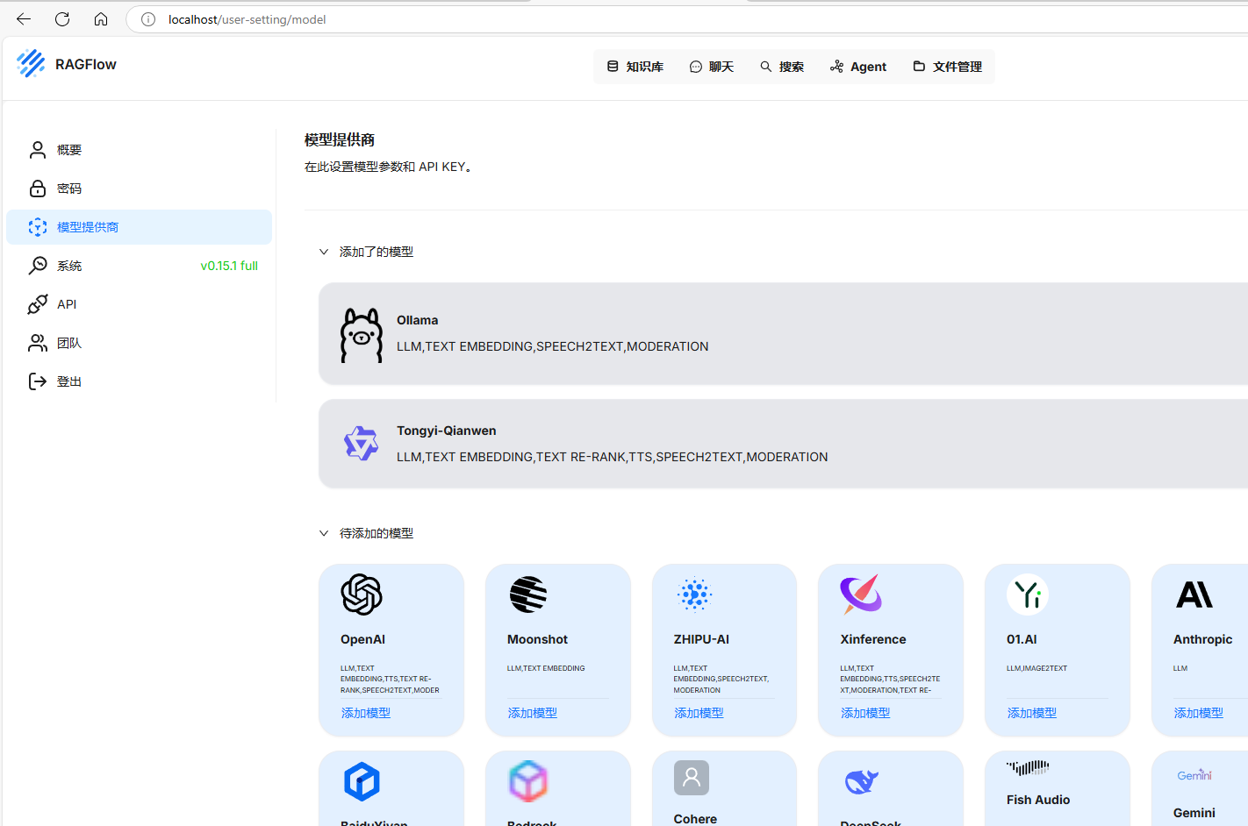Click the Xinference logo icon
1248x826 pixels.
861,595
